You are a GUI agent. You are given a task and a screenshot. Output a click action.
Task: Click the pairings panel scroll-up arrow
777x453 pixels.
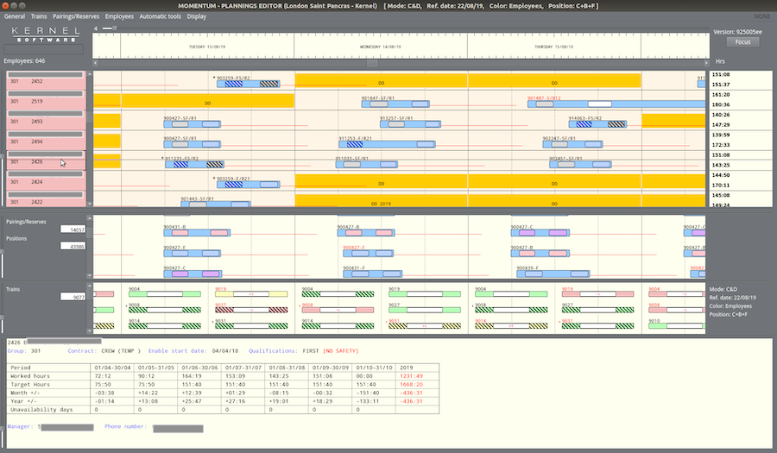pyautogui.click(x=90, y=217)
